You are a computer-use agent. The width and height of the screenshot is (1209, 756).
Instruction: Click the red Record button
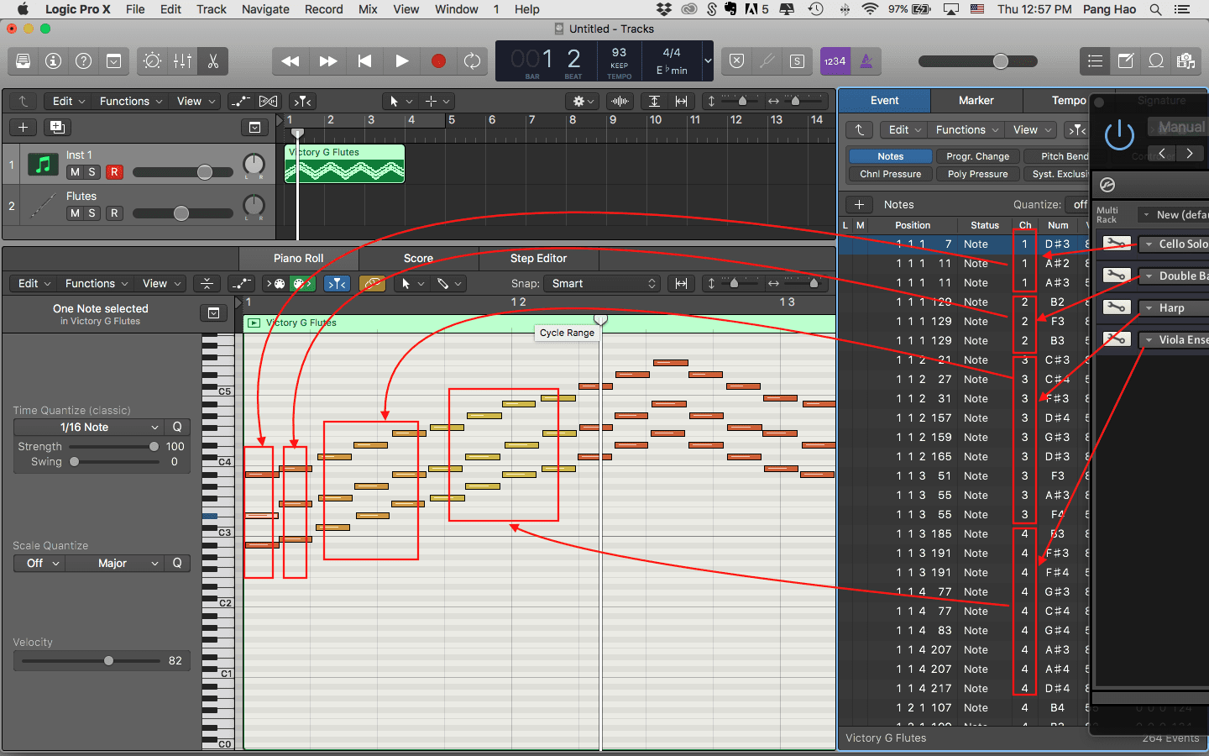click(x=437, y=61)
